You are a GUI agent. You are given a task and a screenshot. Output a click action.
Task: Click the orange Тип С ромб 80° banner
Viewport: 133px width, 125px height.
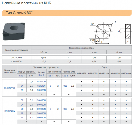(x=67, y=13)
